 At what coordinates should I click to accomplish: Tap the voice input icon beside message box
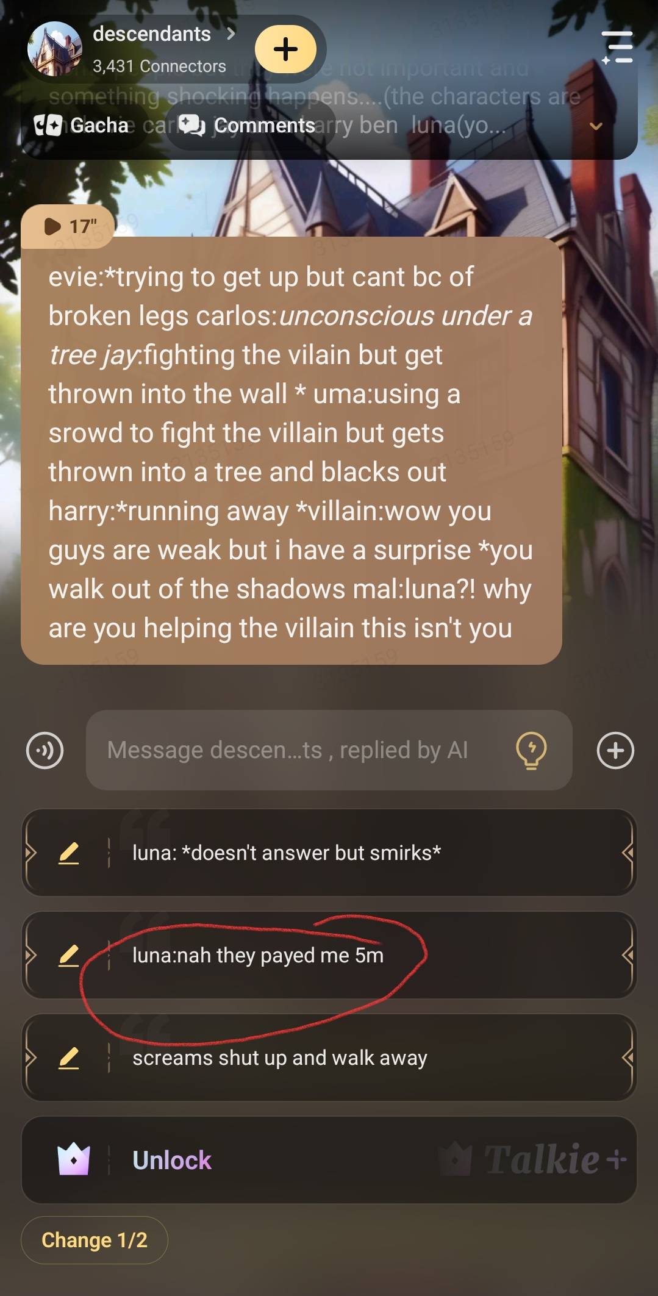click(x=45, y=750)
